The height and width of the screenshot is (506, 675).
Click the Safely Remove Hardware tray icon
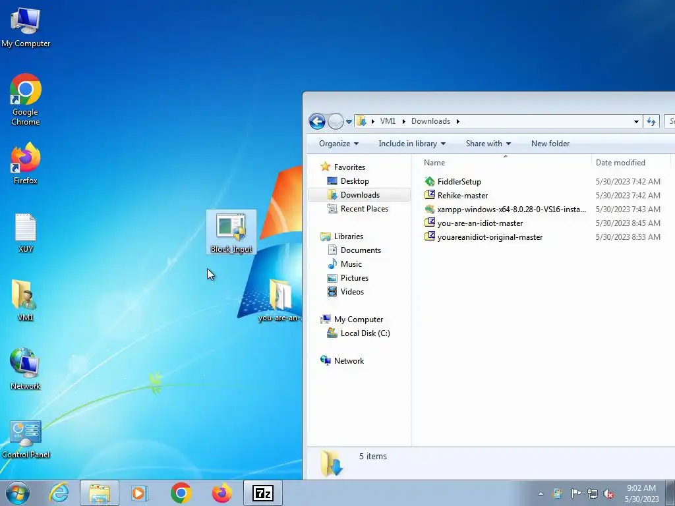pyautogui.click(x=558, y=493)
